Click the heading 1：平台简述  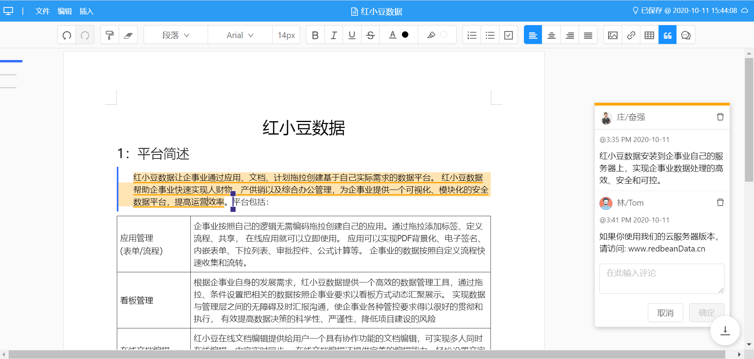153,153
